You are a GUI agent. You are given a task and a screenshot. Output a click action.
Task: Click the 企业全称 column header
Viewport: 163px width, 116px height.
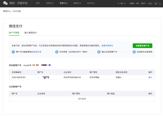[67, 72]
